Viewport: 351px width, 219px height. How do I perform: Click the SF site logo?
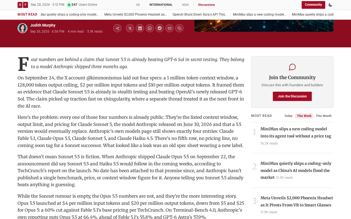tap(23, 5)
